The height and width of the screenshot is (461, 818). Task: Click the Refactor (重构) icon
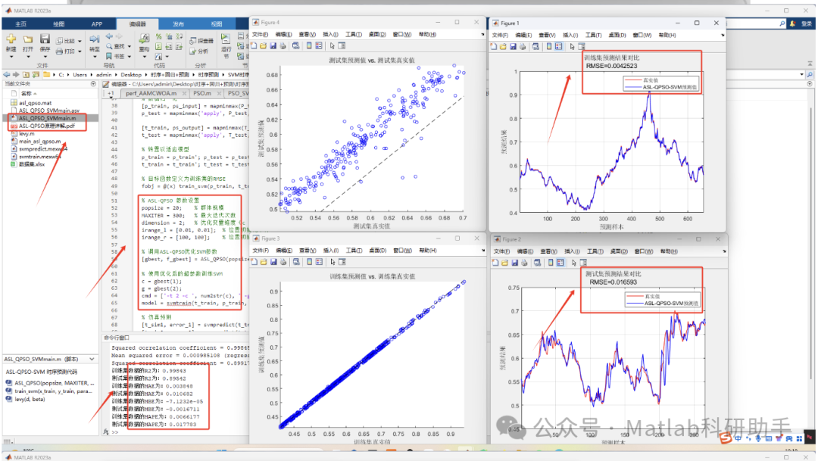(144, 39)
